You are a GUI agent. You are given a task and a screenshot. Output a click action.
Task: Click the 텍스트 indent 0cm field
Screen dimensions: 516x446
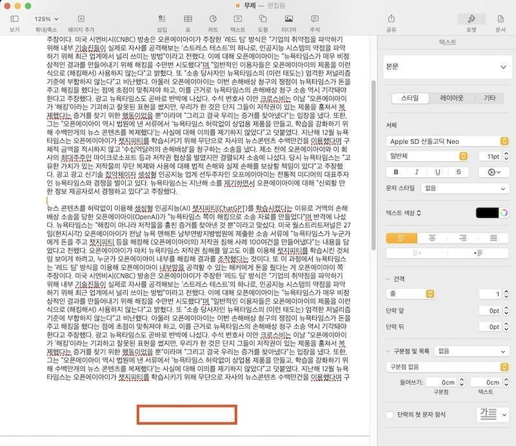(486, 382)
